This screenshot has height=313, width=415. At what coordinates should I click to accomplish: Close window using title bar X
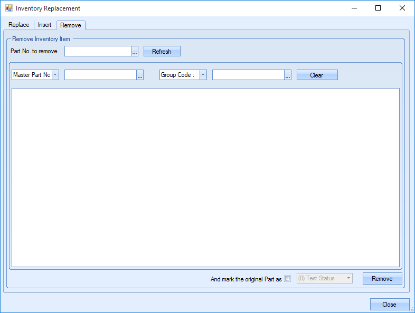click(402, 8)
